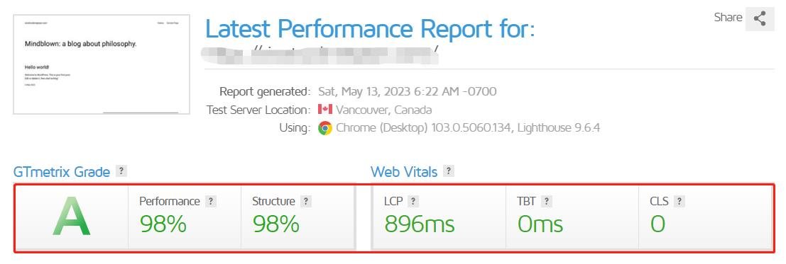Image resolution: width=786 pixels, height=264 pixels.
Task: Open help icon next to GTmetrix Grade
Action: click(121, 171)
